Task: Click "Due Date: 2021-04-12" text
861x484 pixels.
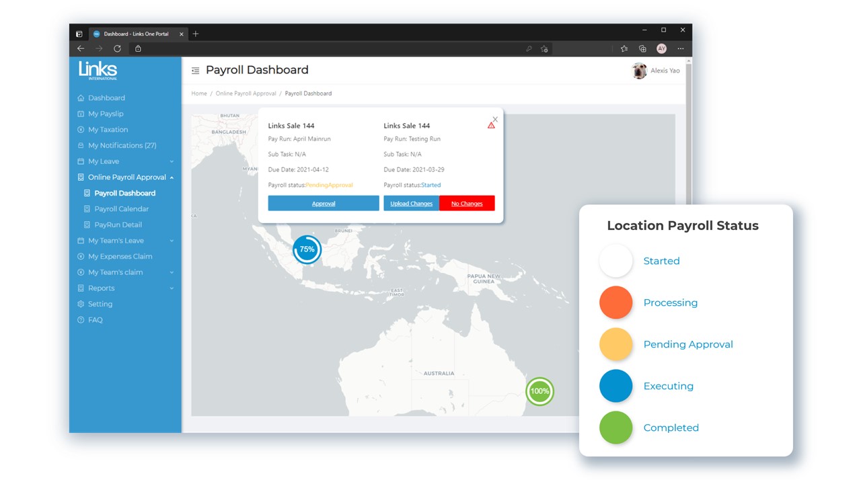Action: (x=299, y=170)
